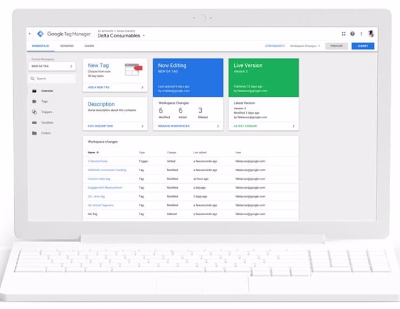The image size is (400, 309).
Task: Click the User column header
Action: [238, 152]
